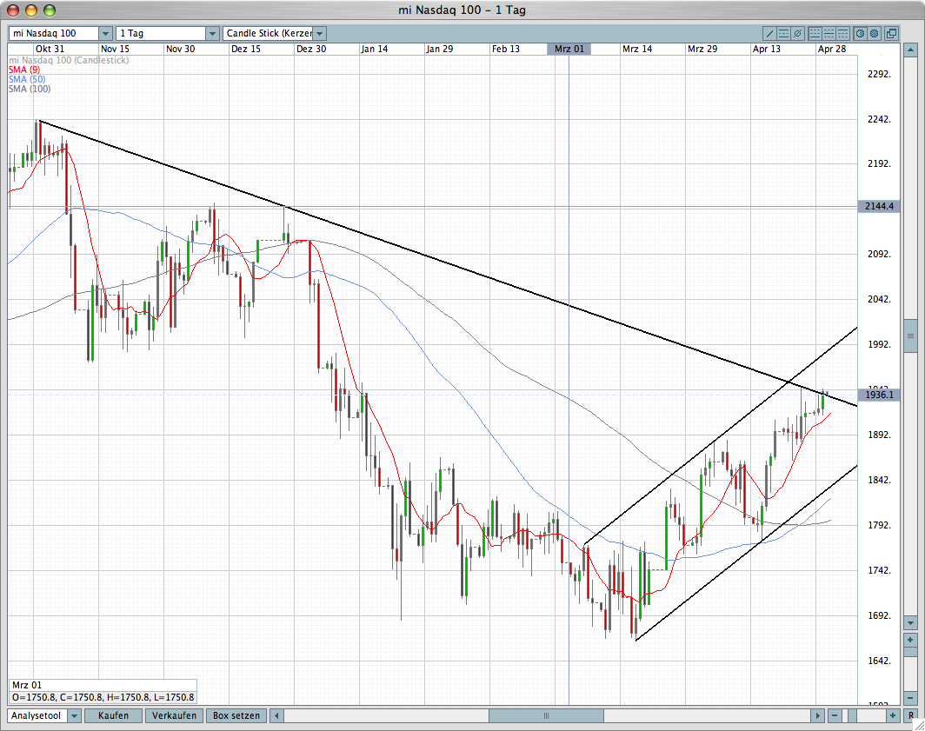Click horizontal zoom plus button
Viewport: 925px width, 731px height.
(893, 715)
